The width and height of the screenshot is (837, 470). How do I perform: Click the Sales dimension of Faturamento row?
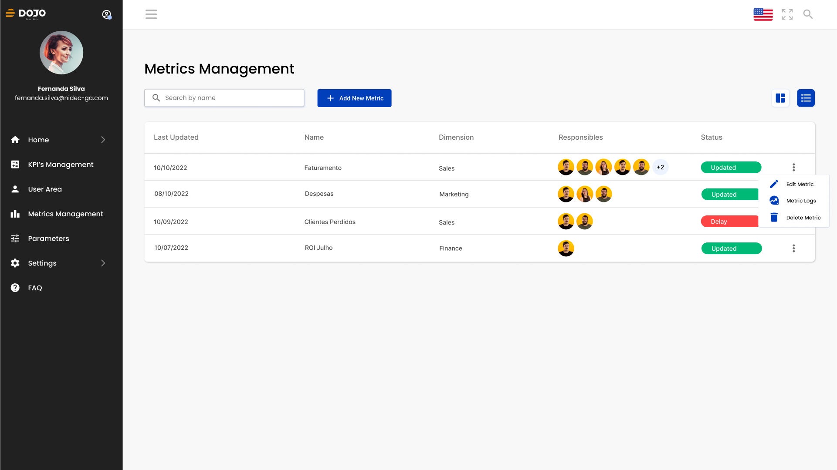446,168
